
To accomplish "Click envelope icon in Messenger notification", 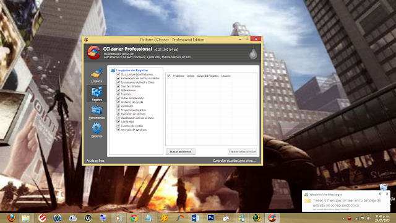I will [308, 201].
